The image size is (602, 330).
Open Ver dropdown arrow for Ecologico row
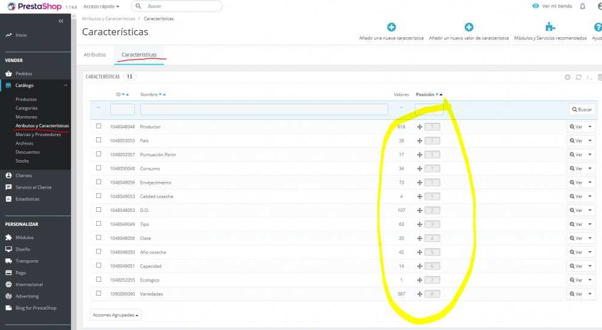pyautogui.click(x=590, y=280)
